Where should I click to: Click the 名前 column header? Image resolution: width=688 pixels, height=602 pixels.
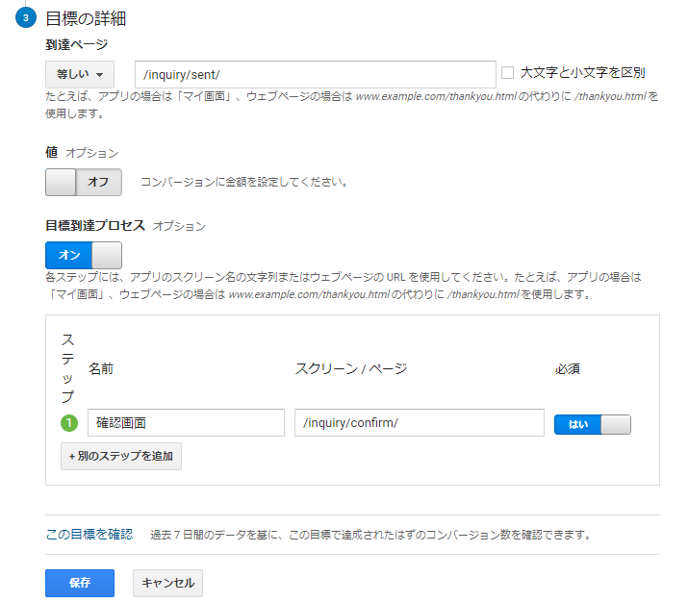[x=101, y=368]
